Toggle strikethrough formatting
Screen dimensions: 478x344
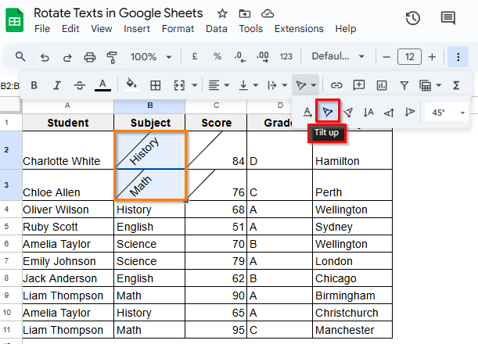click(x=79, y=85)
